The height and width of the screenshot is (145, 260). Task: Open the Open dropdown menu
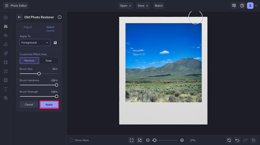[x=126, y=6]
